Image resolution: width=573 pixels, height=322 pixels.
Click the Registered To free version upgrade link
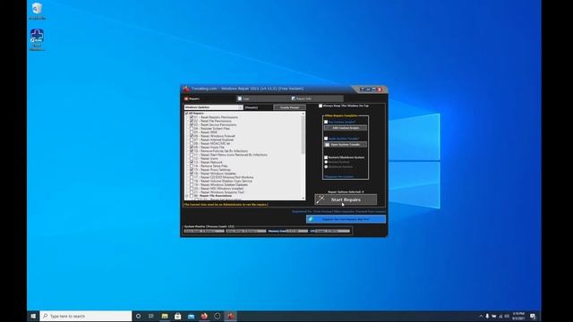(x=338, y=211)
